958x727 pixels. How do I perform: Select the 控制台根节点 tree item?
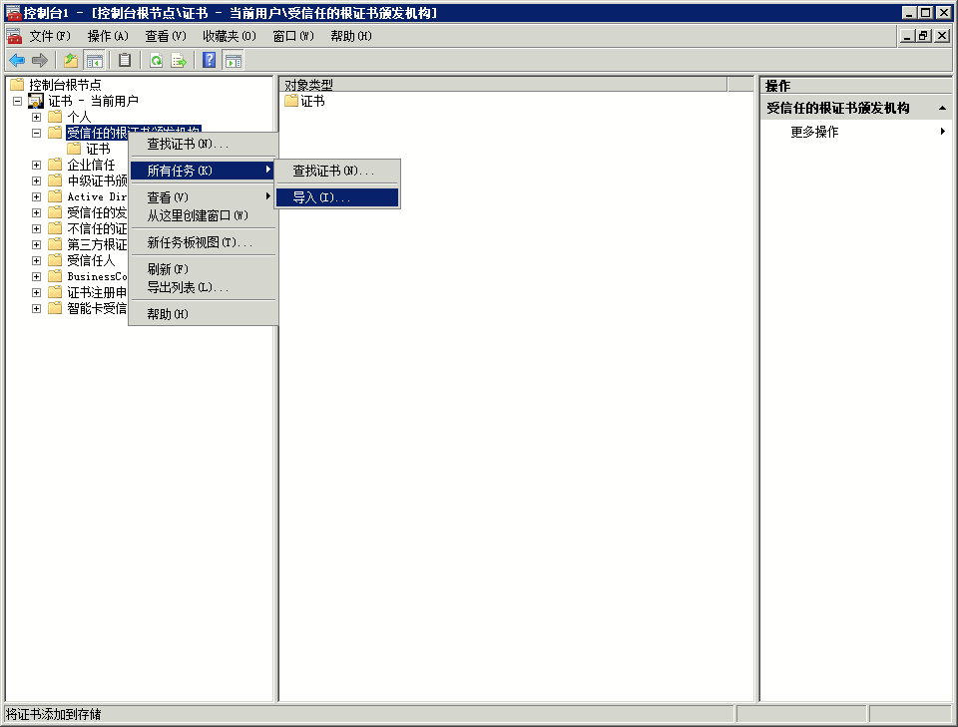65,84
